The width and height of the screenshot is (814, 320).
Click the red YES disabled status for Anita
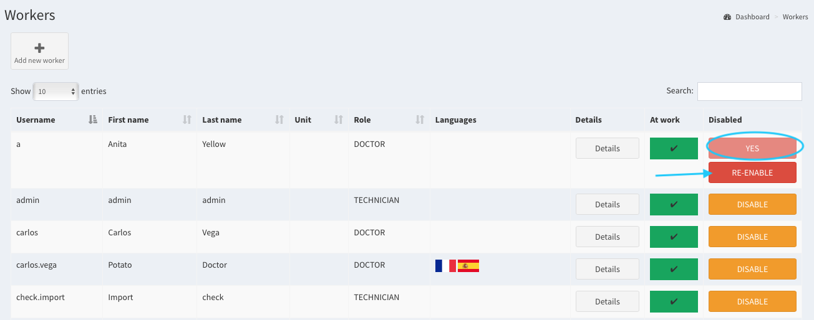[x=752, y=149]
